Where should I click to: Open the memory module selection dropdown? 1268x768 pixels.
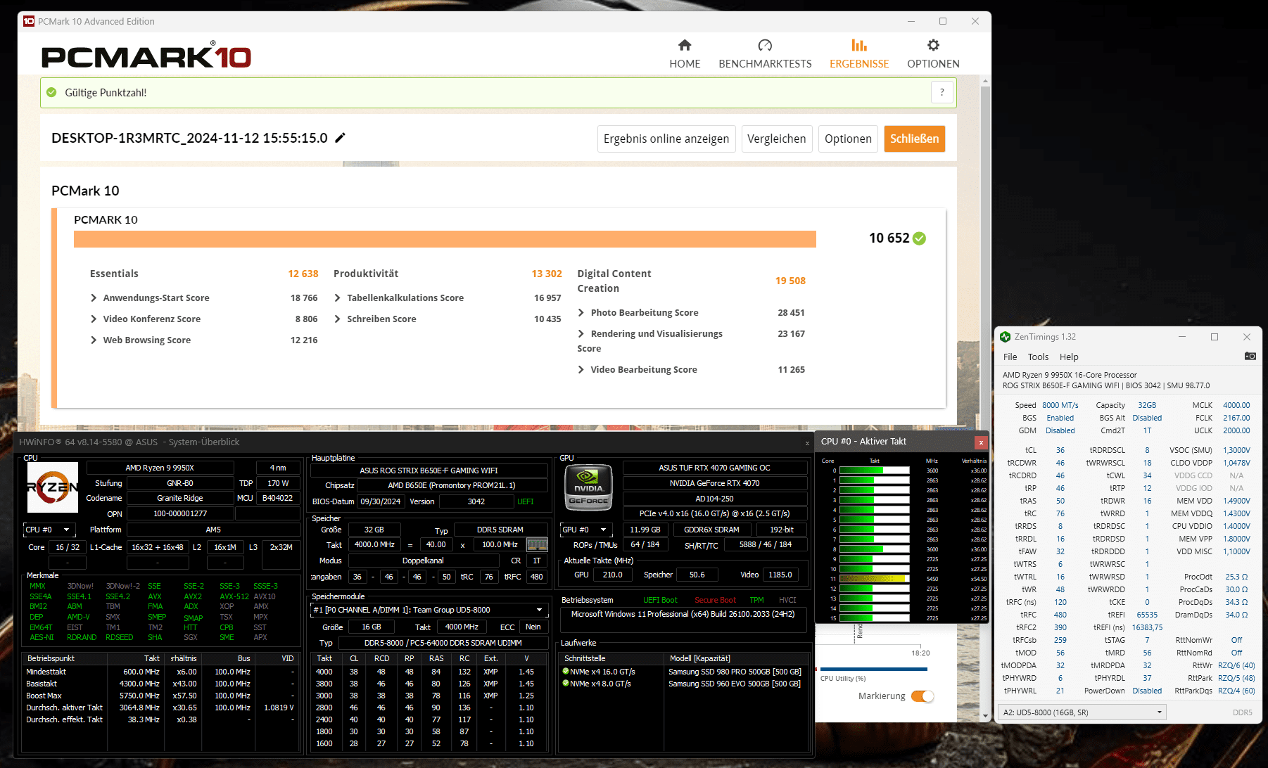(x=429, y=610)
